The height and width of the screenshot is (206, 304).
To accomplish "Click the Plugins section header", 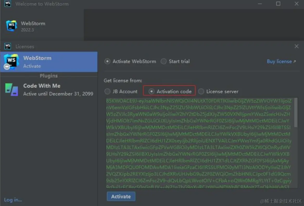I will click(x=49, y=76).
